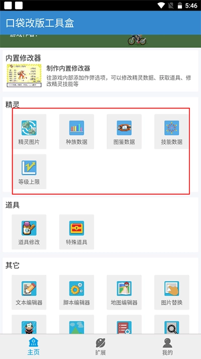Tap the 制作内置修改器 title link
This screenshot has height=359, width=201.
pos(68,68)
